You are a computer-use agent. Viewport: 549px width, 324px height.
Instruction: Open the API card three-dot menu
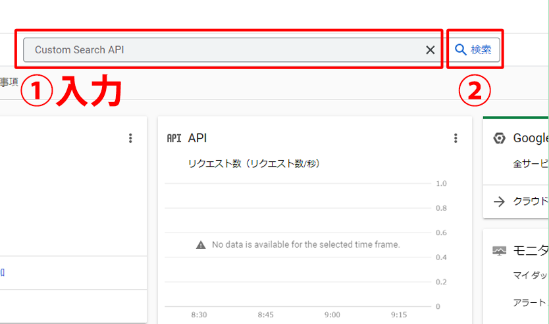pyautogui.click(x=456, y=138)
